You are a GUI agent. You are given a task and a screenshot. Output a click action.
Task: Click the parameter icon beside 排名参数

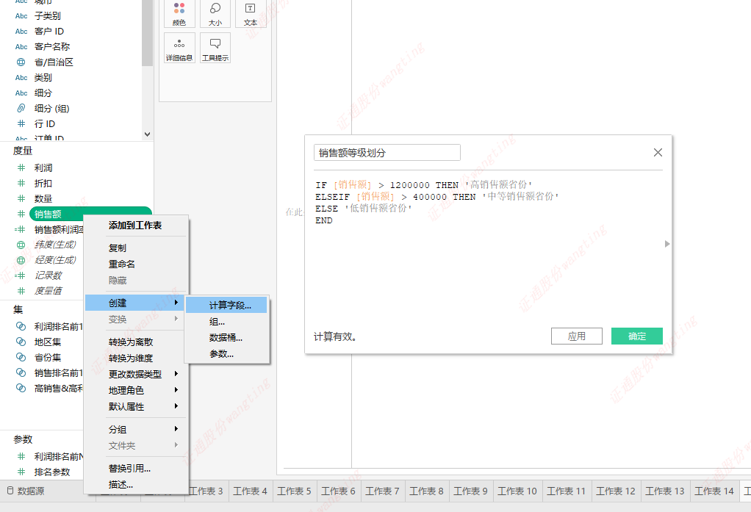(21, 472)
